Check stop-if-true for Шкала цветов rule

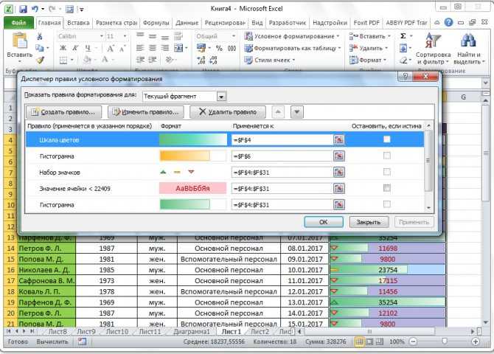[387, 139]
